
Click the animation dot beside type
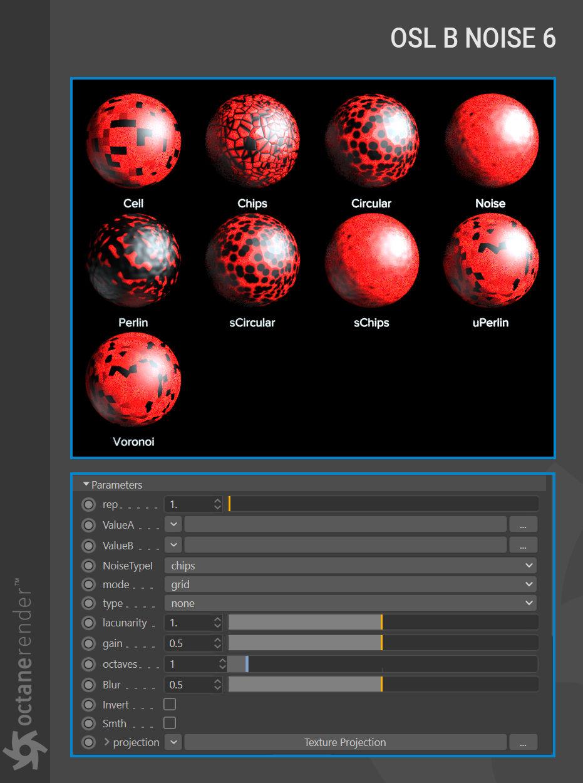click(89, 603)
